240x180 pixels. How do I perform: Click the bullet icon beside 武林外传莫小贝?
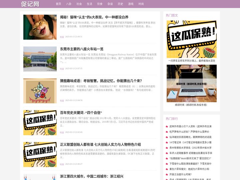(167, 127)
